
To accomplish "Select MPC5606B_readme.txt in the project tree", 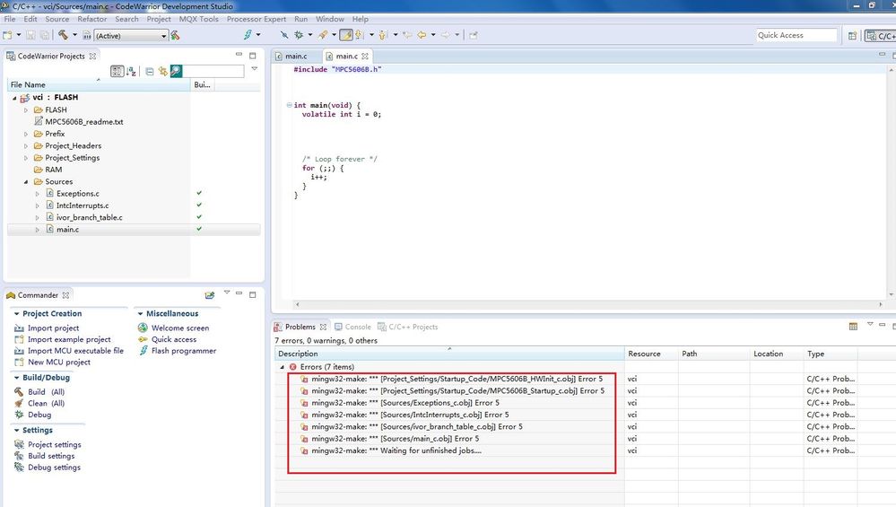I will [x=84, y=122].
